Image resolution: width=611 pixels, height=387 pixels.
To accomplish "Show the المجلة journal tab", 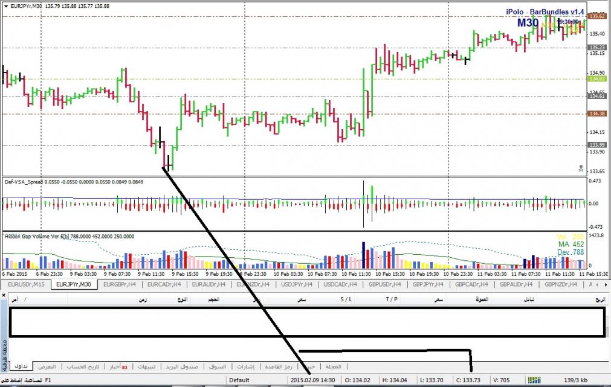I will [x=333, y=366].
